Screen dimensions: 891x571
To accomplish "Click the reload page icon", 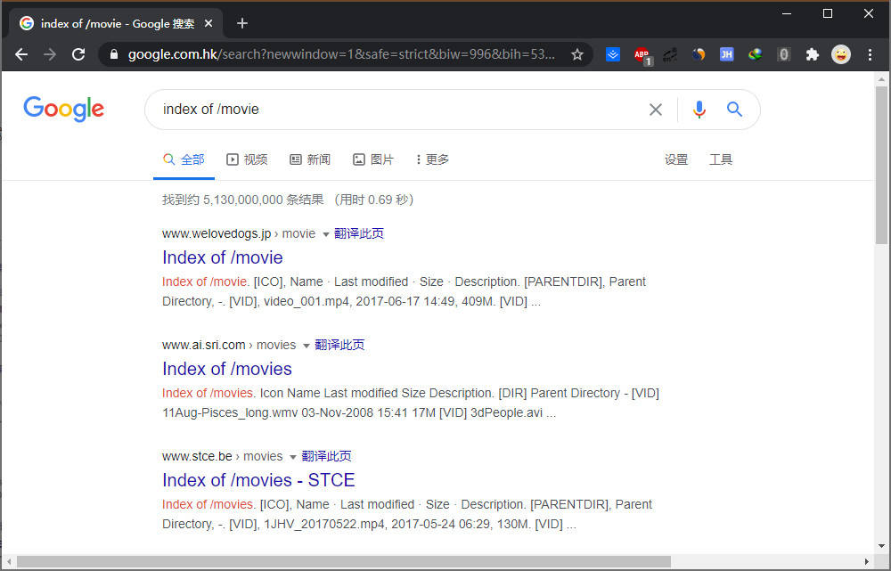I will coord(78,54).
